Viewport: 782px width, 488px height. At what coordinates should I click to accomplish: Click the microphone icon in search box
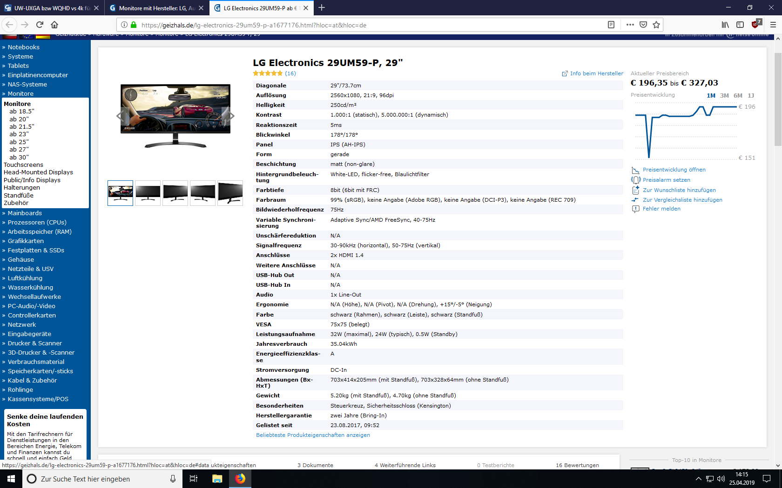pos(173,479)
